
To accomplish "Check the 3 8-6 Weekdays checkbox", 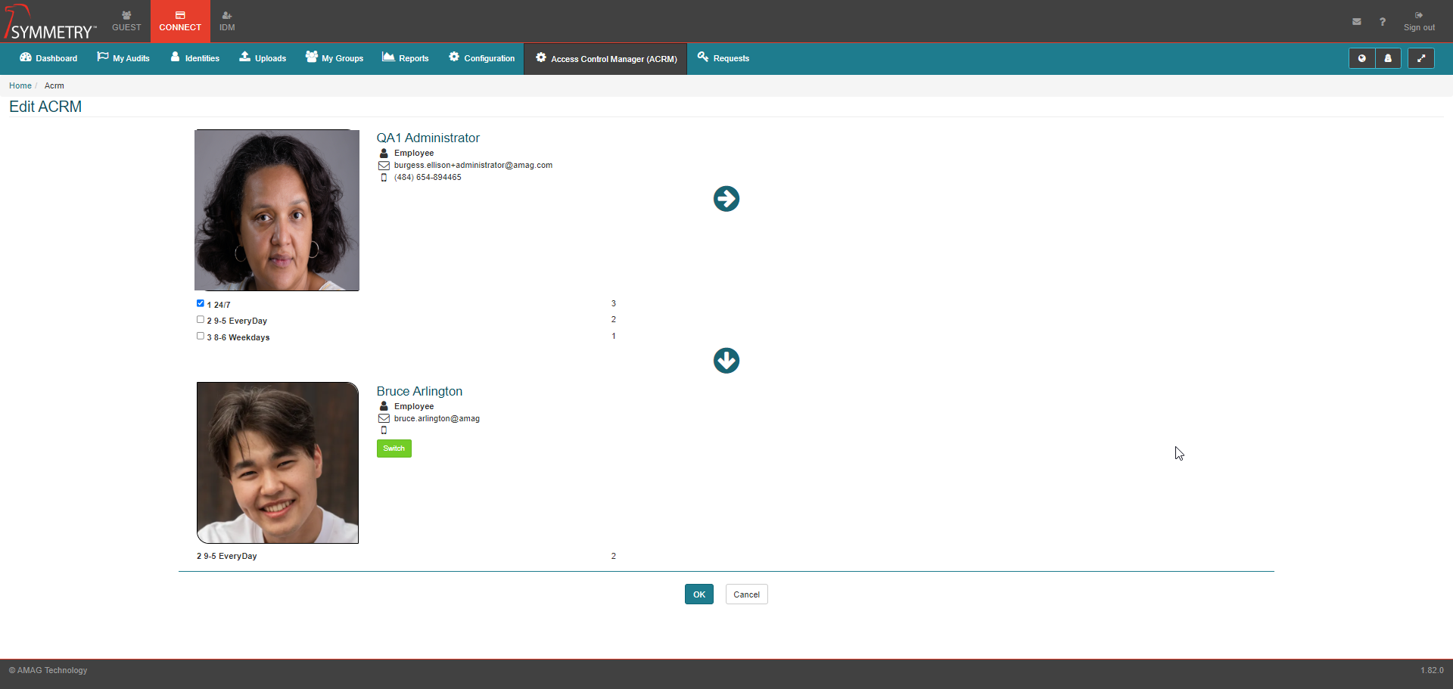I will pos(201,336).
